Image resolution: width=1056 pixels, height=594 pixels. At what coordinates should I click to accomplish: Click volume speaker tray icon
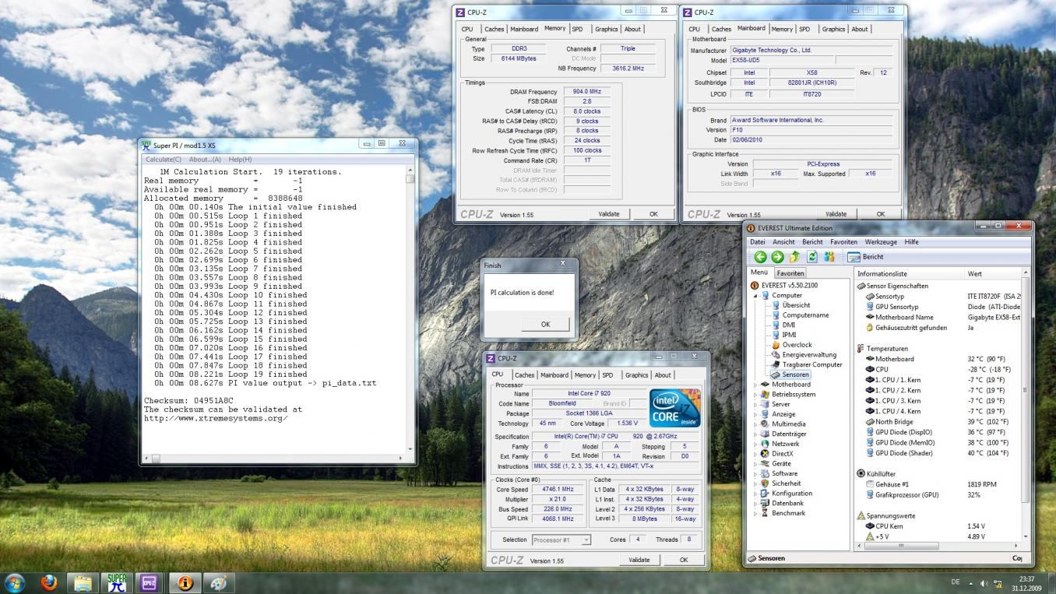click(x=984, y=583)
